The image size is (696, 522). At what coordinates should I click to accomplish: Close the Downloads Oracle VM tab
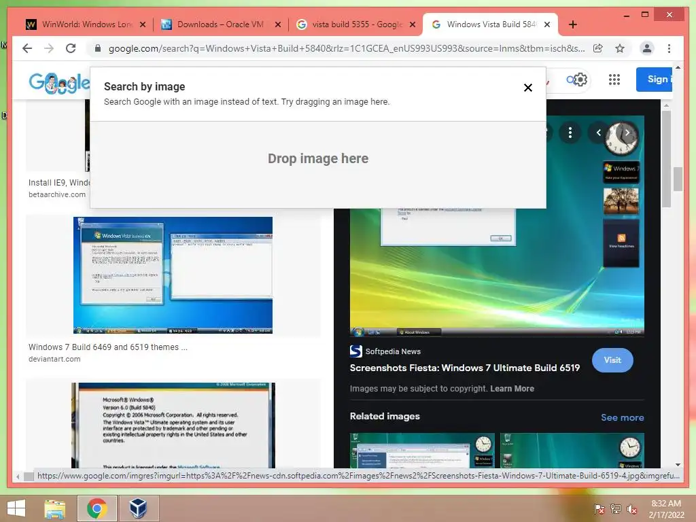tap(278, 24)
